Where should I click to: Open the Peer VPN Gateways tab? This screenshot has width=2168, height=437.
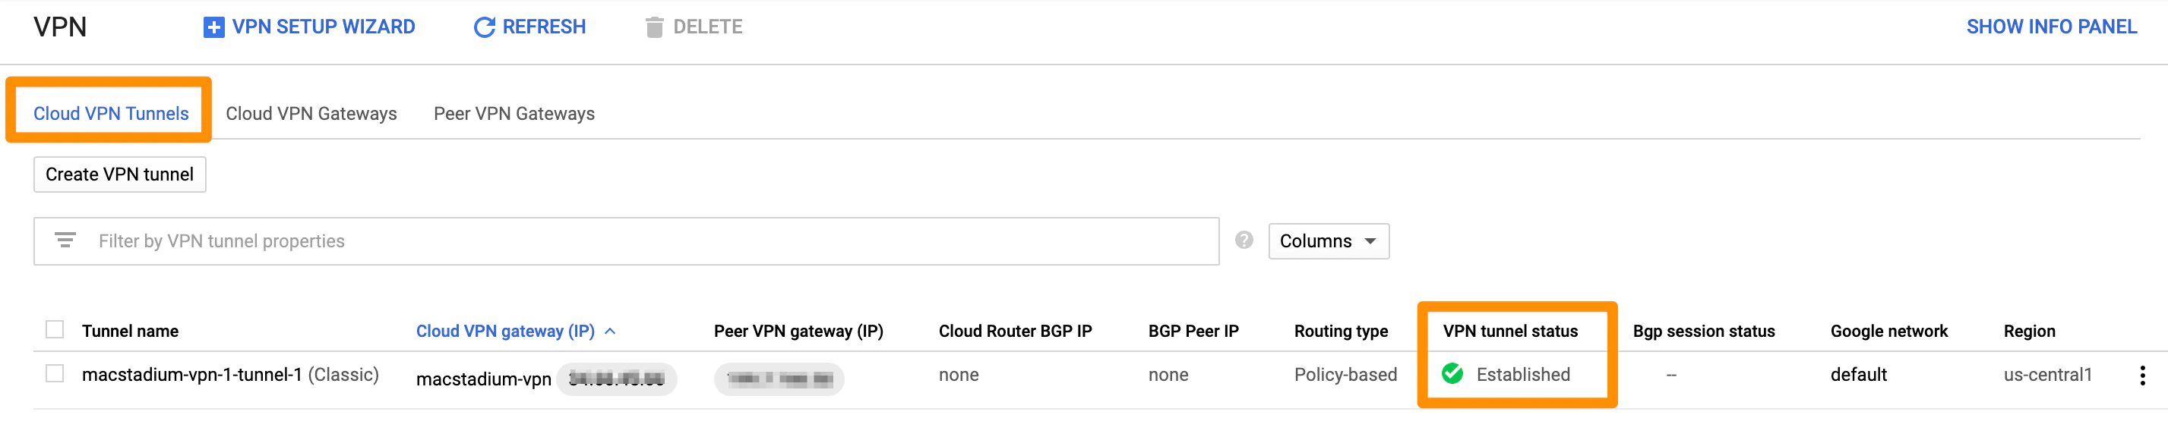pos(513,114)
